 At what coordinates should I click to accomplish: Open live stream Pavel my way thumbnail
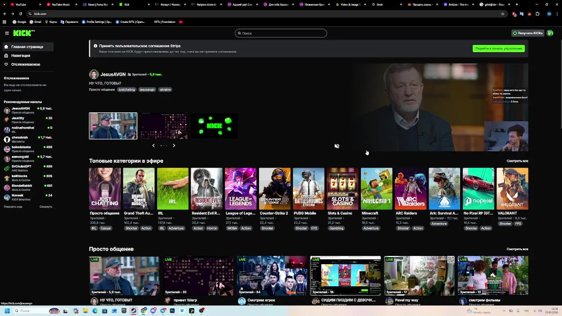coord(419,276)
